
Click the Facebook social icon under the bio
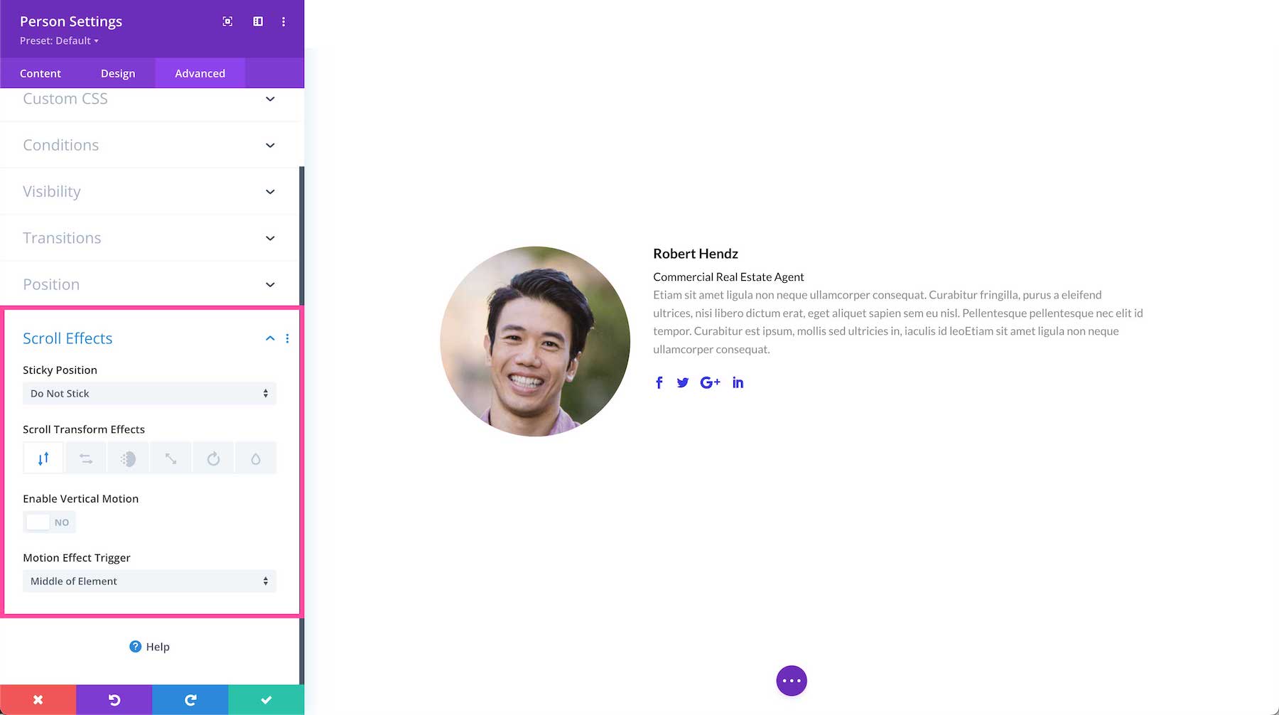click(659, 382)
